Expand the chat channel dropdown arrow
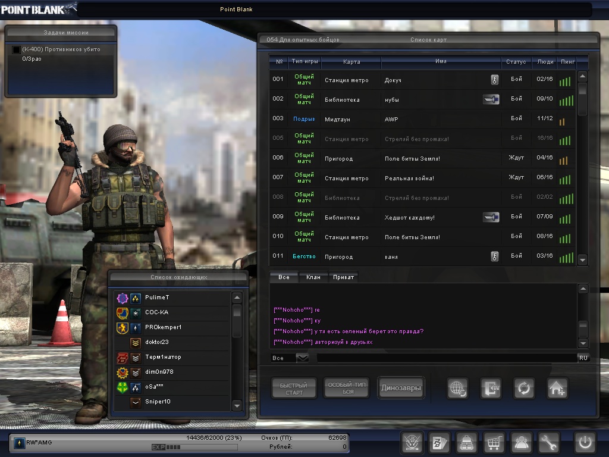 [302, 358]
